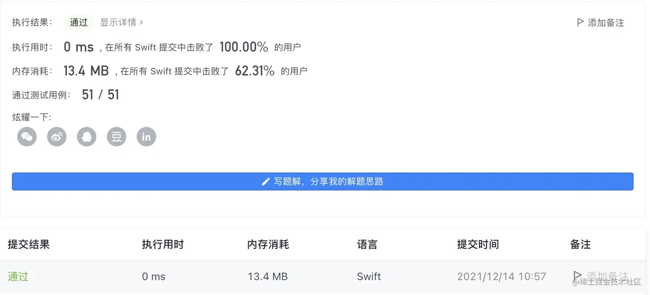Click the large 0 ms runtime value
This screenshot has width=650, height=295.
coord(79,47)
